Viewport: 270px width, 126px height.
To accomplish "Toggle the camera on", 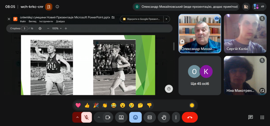I will tap(108, 117).
